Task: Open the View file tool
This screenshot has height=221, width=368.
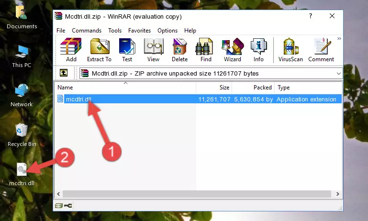Action: click(154, 50)
